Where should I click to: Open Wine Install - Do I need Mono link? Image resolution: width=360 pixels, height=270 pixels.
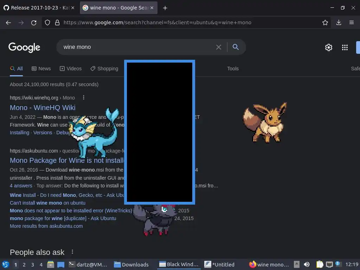67,195
